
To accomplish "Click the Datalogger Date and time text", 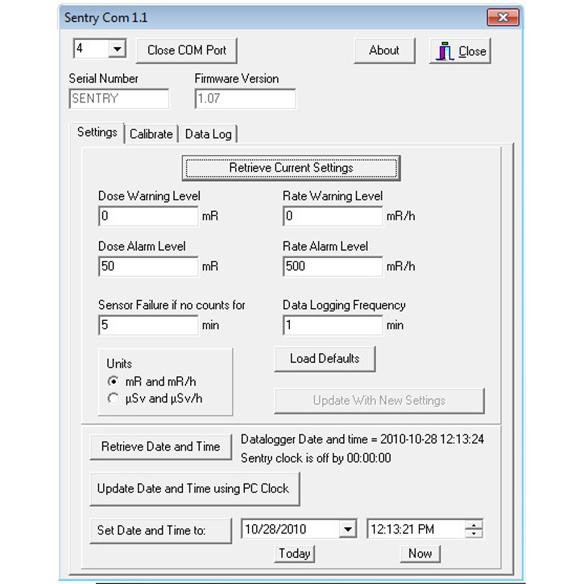I will pyautogui.click(x=362, y=440).
